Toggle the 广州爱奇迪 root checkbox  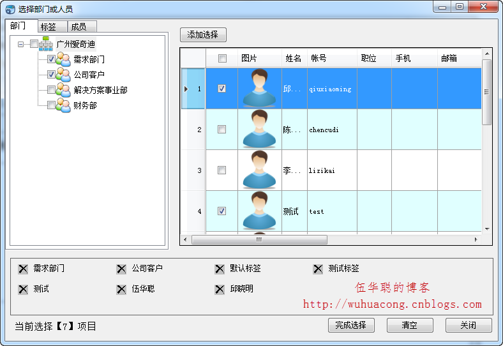(34, 43)
